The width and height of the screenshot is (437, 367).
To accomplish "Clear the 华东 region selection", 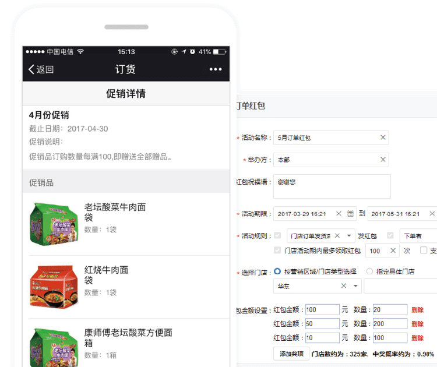I will coord(343,286).
